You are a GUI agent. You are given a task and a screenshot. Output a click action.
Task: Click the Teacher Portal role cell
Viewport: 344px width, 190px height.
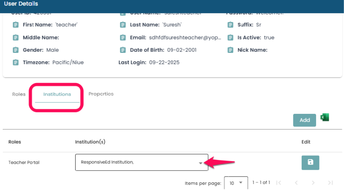(24, 163)
